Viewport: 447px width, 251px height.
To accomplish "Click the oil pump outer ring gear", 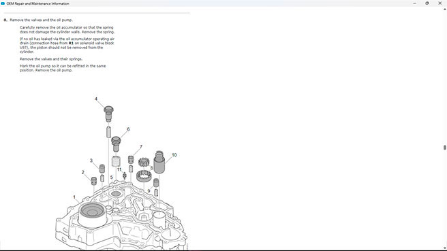I will tap(143, 176).
